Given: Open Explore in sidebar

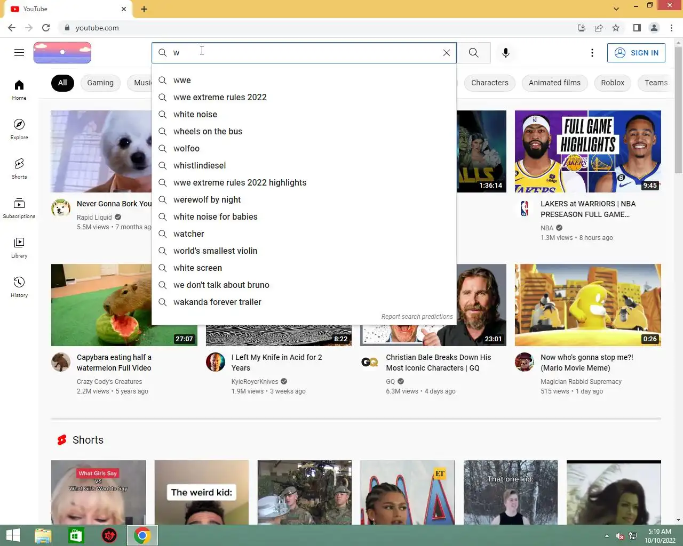Looking at the screenshot, I should (x=19, y=129).
